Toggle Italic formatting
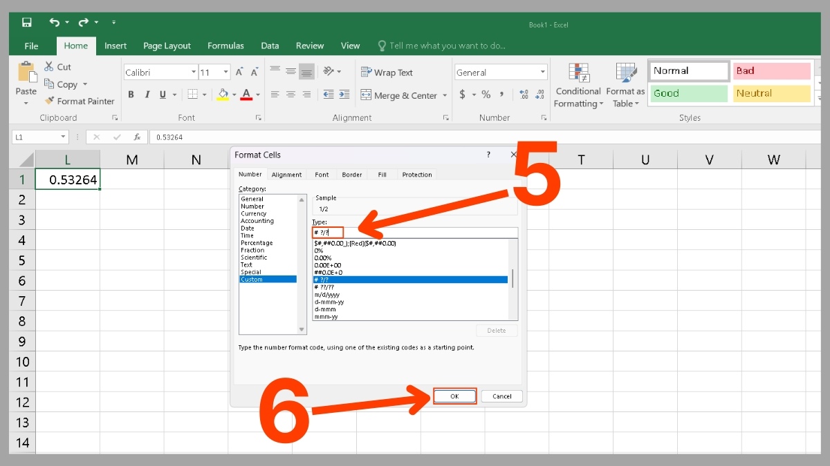The image size is (830, 466). 147,95
